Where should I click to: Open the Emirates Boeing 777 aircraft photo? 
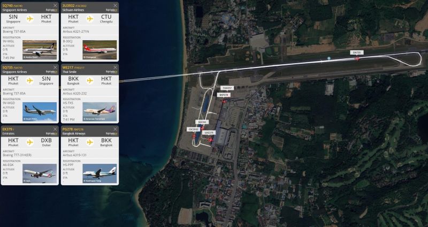click(40, 173)
